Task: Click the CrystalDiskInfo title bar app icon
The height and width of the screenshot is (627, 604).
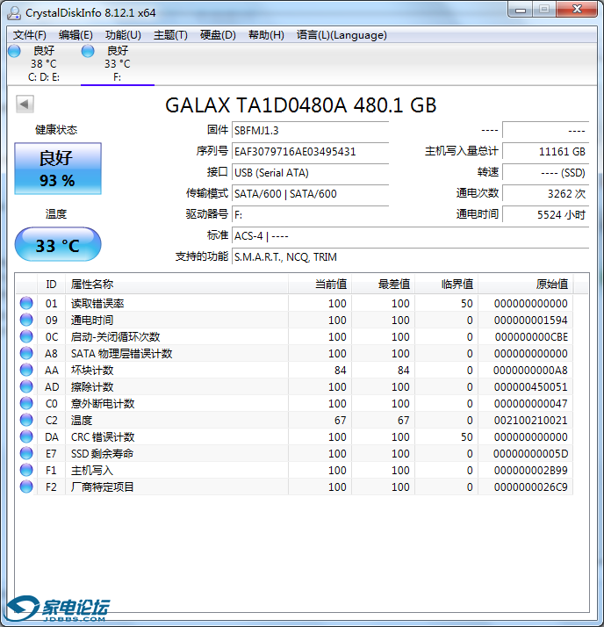Action: coord(14,13)
